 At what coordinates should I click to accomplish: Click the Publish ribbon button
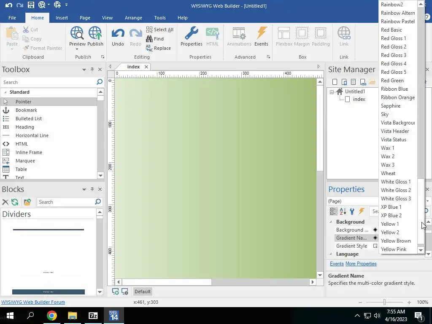point(95,36)
